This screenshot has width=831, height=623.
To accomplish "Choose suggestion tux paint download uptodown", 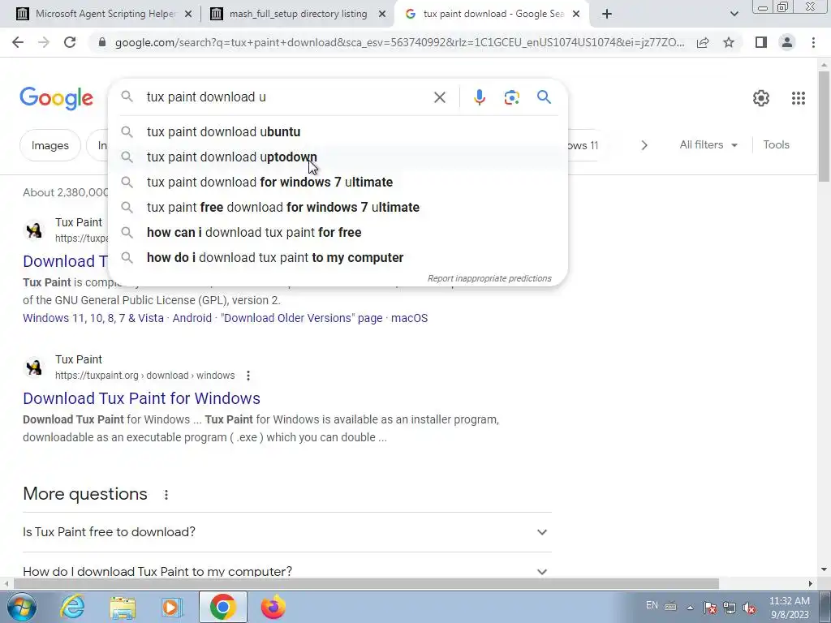I will [x=338, y=157].
